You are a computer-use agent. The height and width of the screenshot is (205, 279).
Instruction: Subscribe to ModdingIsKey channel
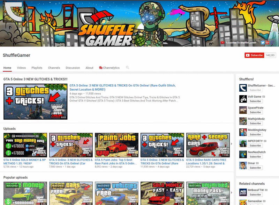255,135
